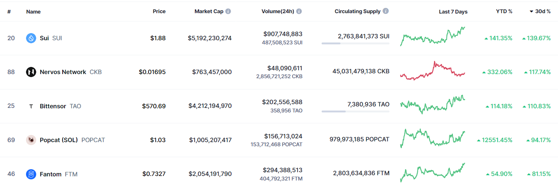The width and height of the screenshot is (558, 191).
Task: Open the Bittensor coin link
Action: click(x=60, y=106)
